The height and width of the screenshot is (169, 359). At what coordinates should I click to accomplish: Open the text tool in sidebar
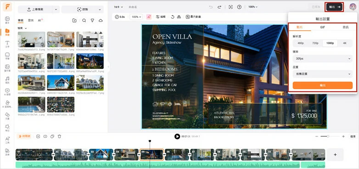click(7, 44)
